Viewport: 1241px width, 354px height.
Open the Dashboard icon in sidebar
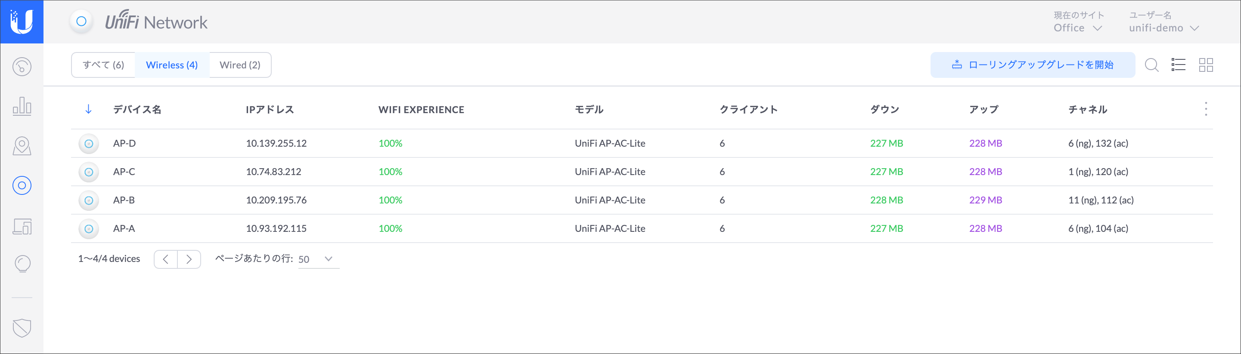point(22,66)
